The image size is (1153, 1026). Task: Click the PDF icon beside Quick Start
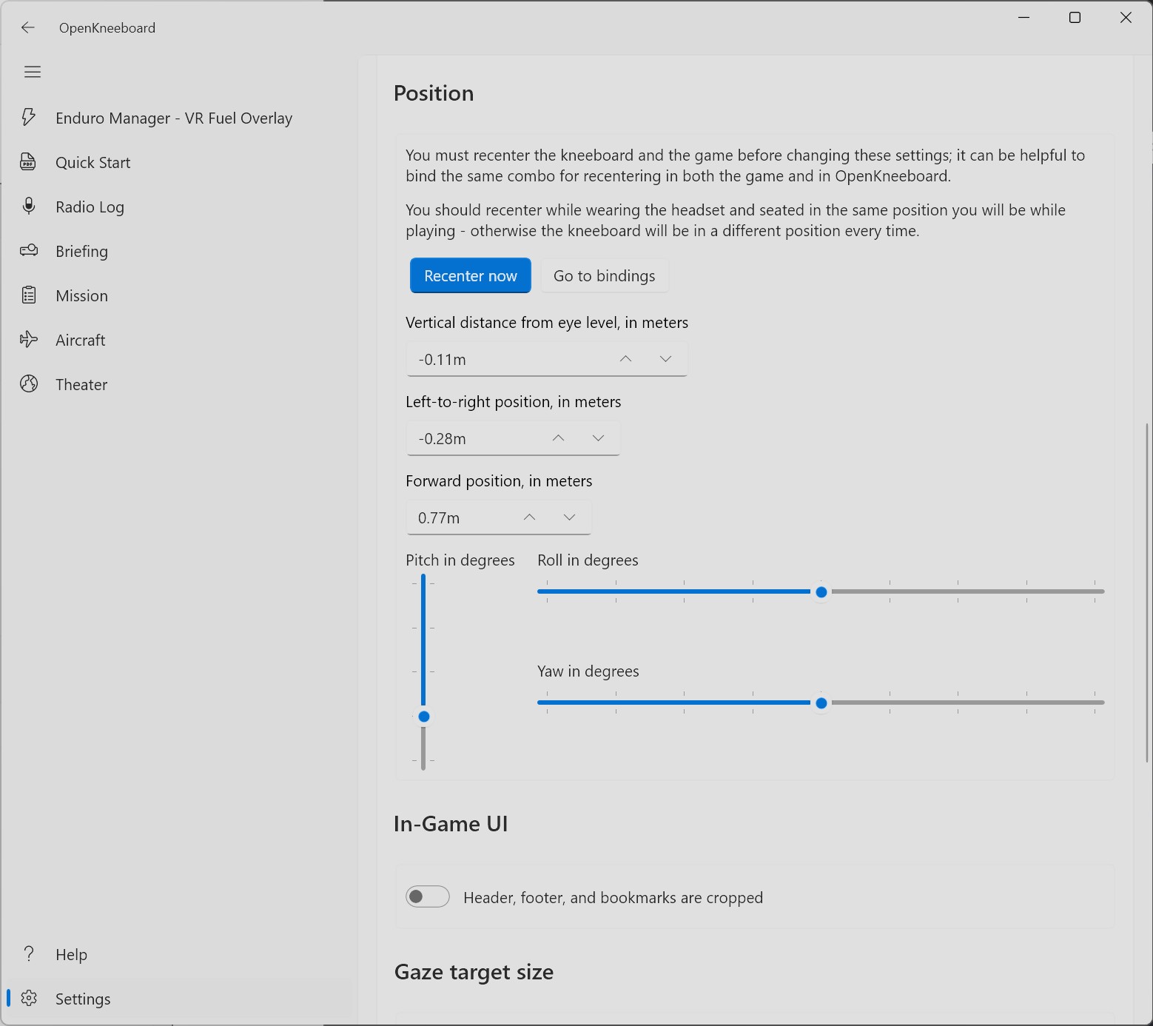point(28,162)
